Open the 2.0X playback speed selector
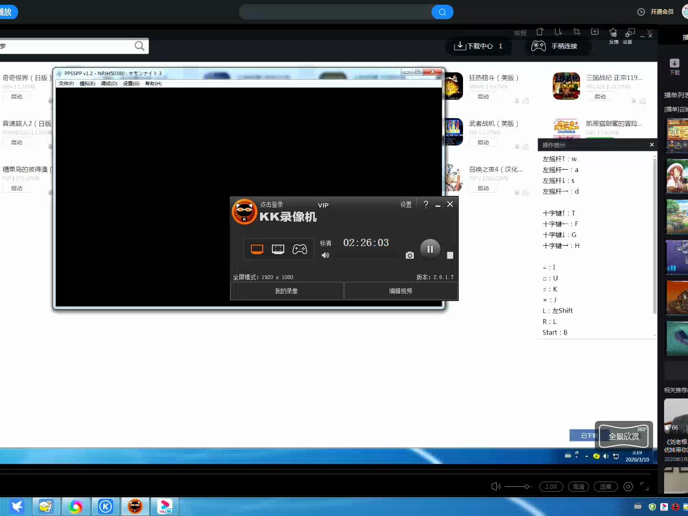Image resolution: width=688 pixels, height=516 pixels. (551, 486)
